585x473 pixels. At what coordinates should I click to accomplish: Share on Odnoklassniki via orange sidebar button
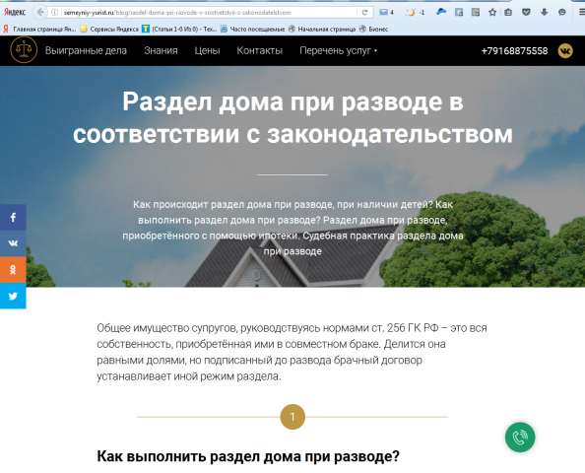(x=13, y=270)
